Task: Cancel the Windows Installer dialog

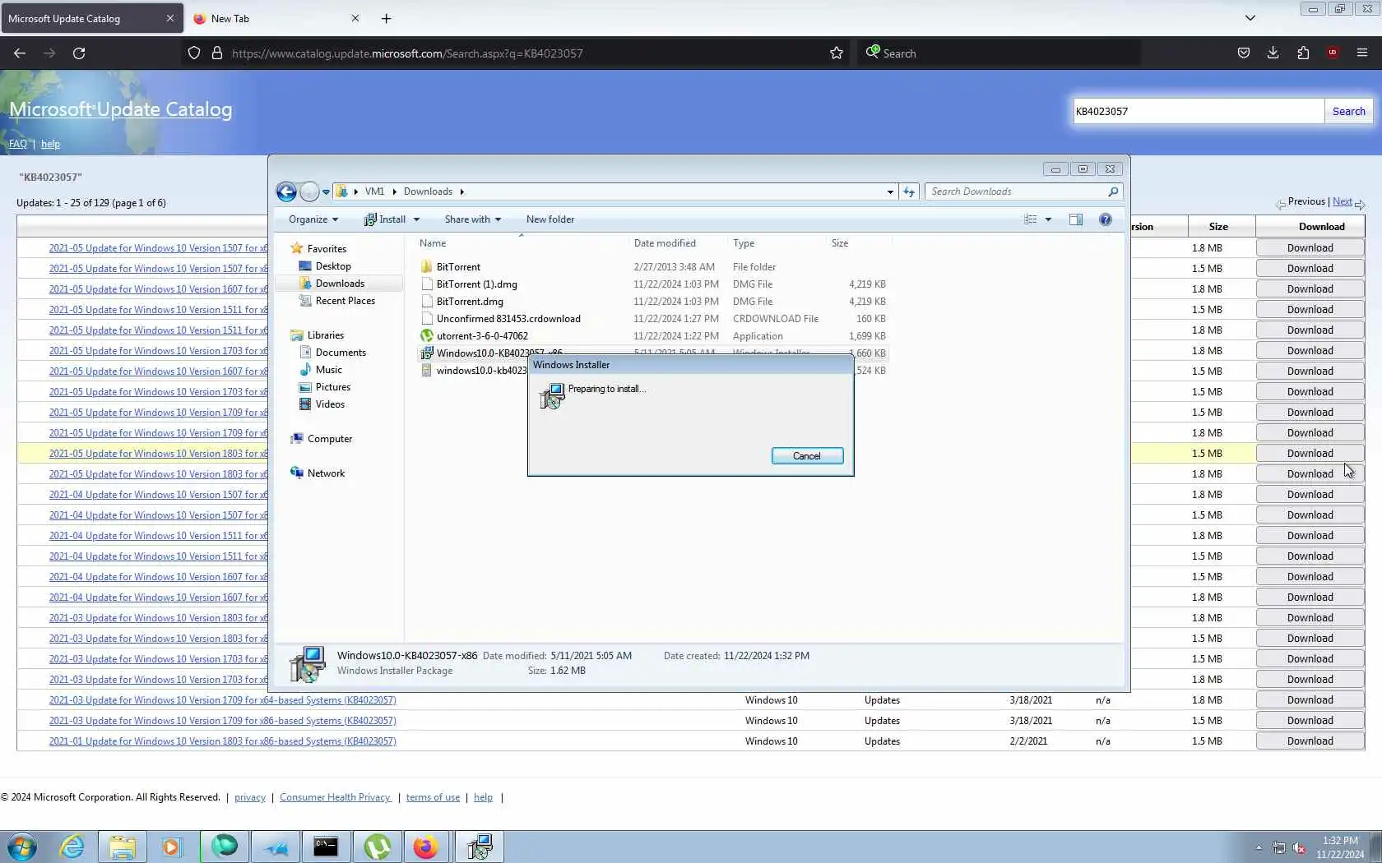Action: (x=807, y=456)
